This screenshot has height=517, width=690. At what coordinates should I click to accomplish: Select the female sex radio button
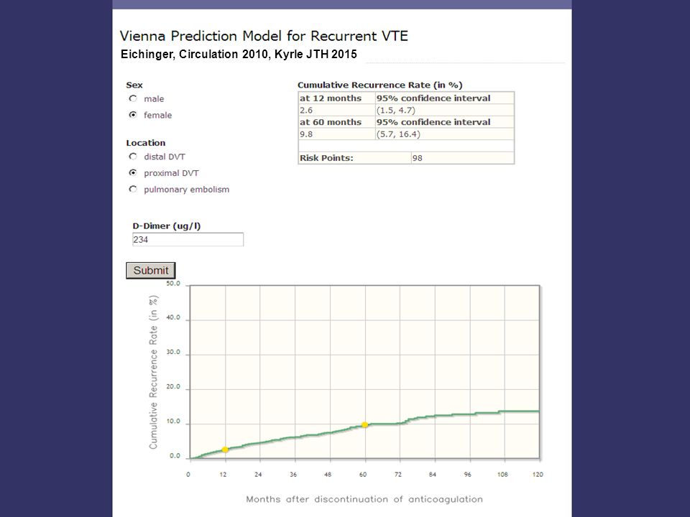coord(133,115)
